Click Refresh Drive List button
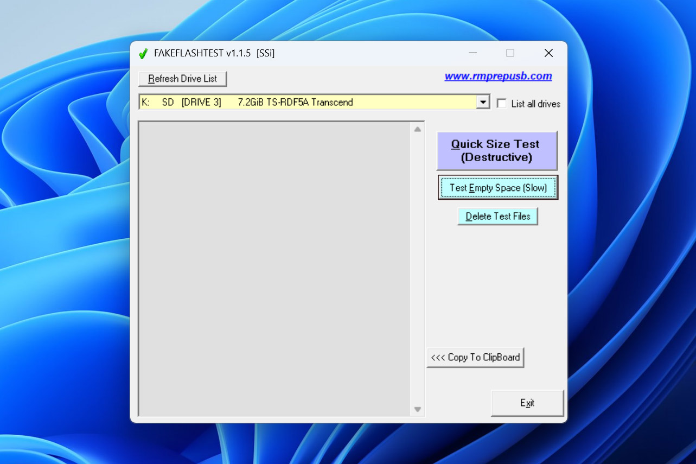Screen dimensions: 696x464 coord(182,79)
